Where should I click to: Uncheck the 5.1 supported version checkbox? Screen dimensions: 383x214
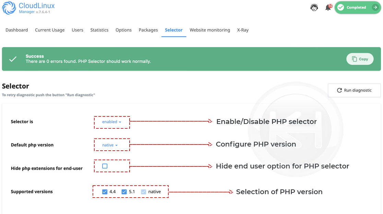[x=124, y=192]
